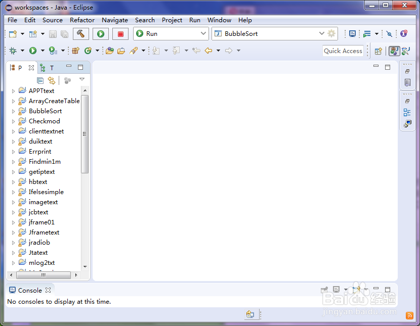The width and height of the screenshot is (420, 326).
Task: Click the Search flashlight icon
Action: tap(134, 50)
